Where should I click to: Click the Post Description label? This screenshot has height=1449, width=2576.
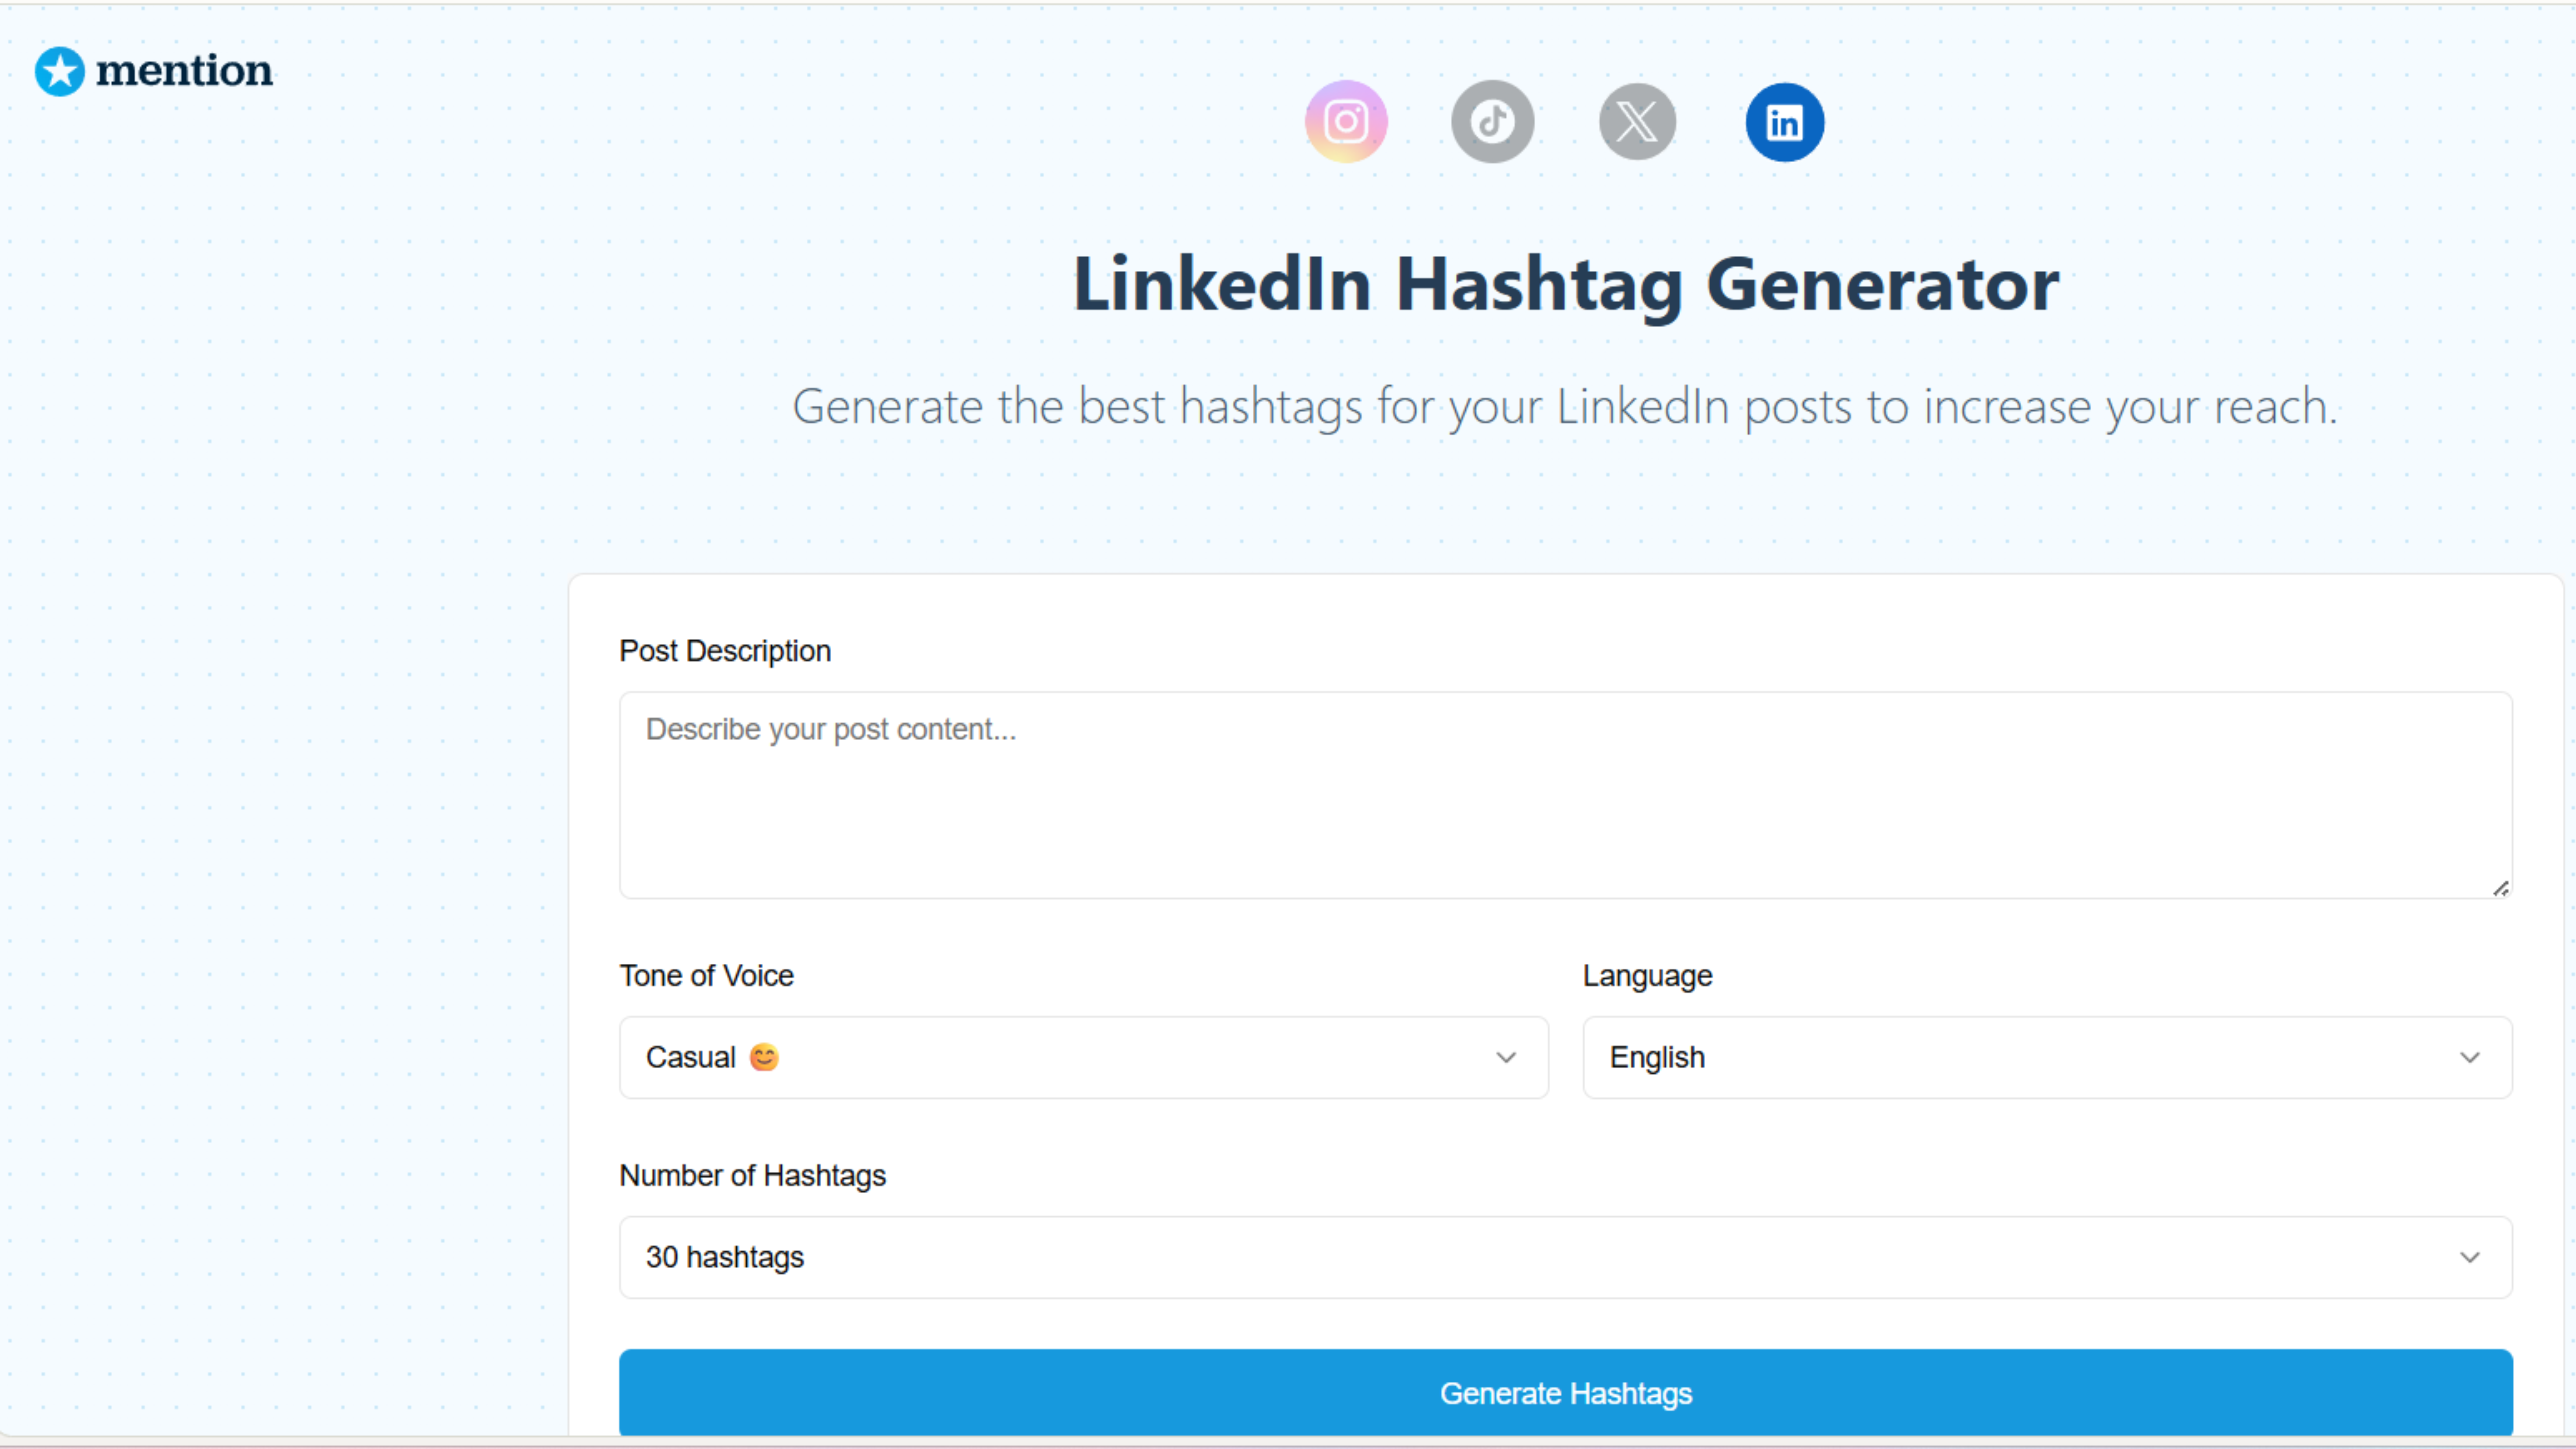(x=725, y=651)
